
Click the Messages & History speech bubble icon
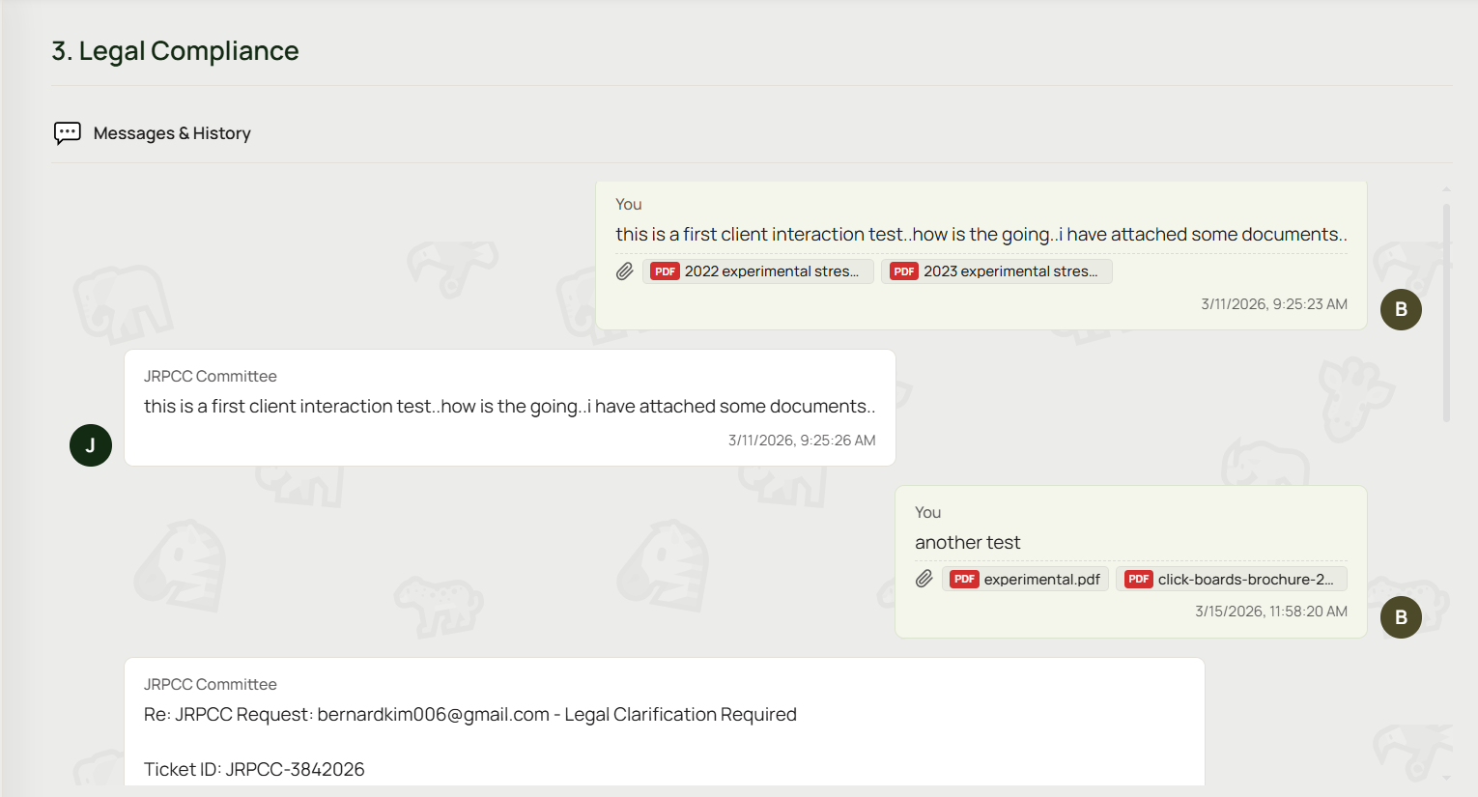[x=67, y=132]
